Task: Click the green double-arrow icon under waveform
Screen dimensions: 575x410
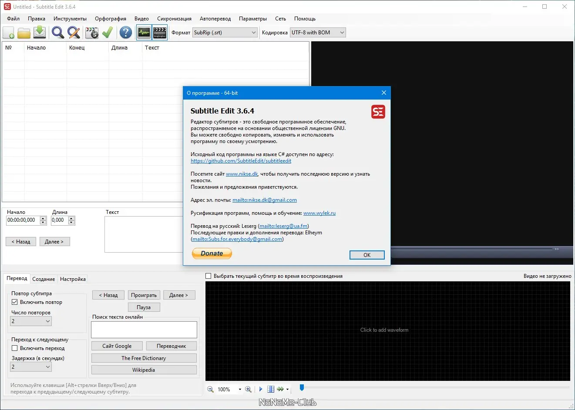Action: (280, 389)
